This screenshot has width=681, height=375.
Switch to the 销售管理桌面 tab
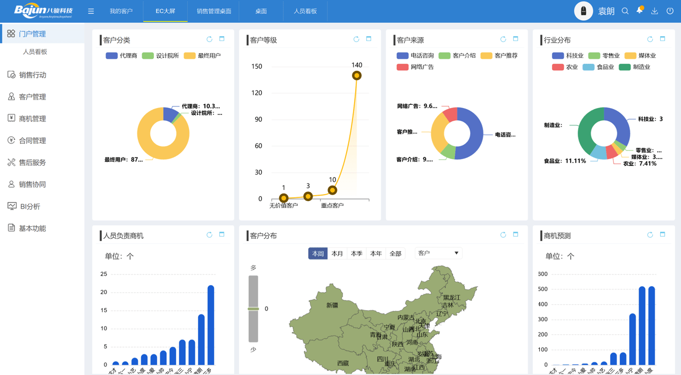tap(214, 11)
